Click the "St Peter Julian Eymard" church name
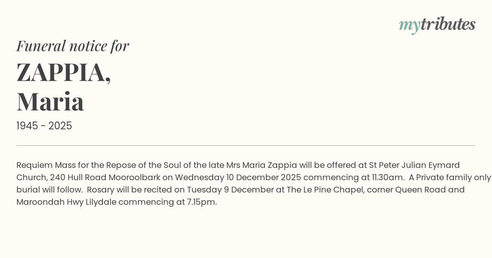Screen dimensions: 492x258 click(x=414, y=165)
